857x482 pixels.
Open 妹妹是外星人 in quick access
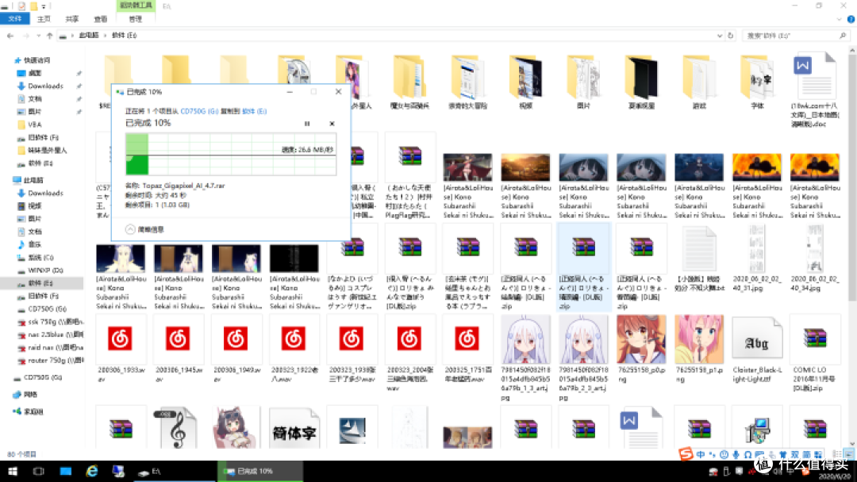coord(48,150)
